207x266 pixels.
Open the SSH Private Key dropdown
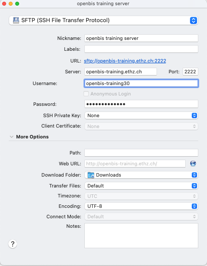141,115
